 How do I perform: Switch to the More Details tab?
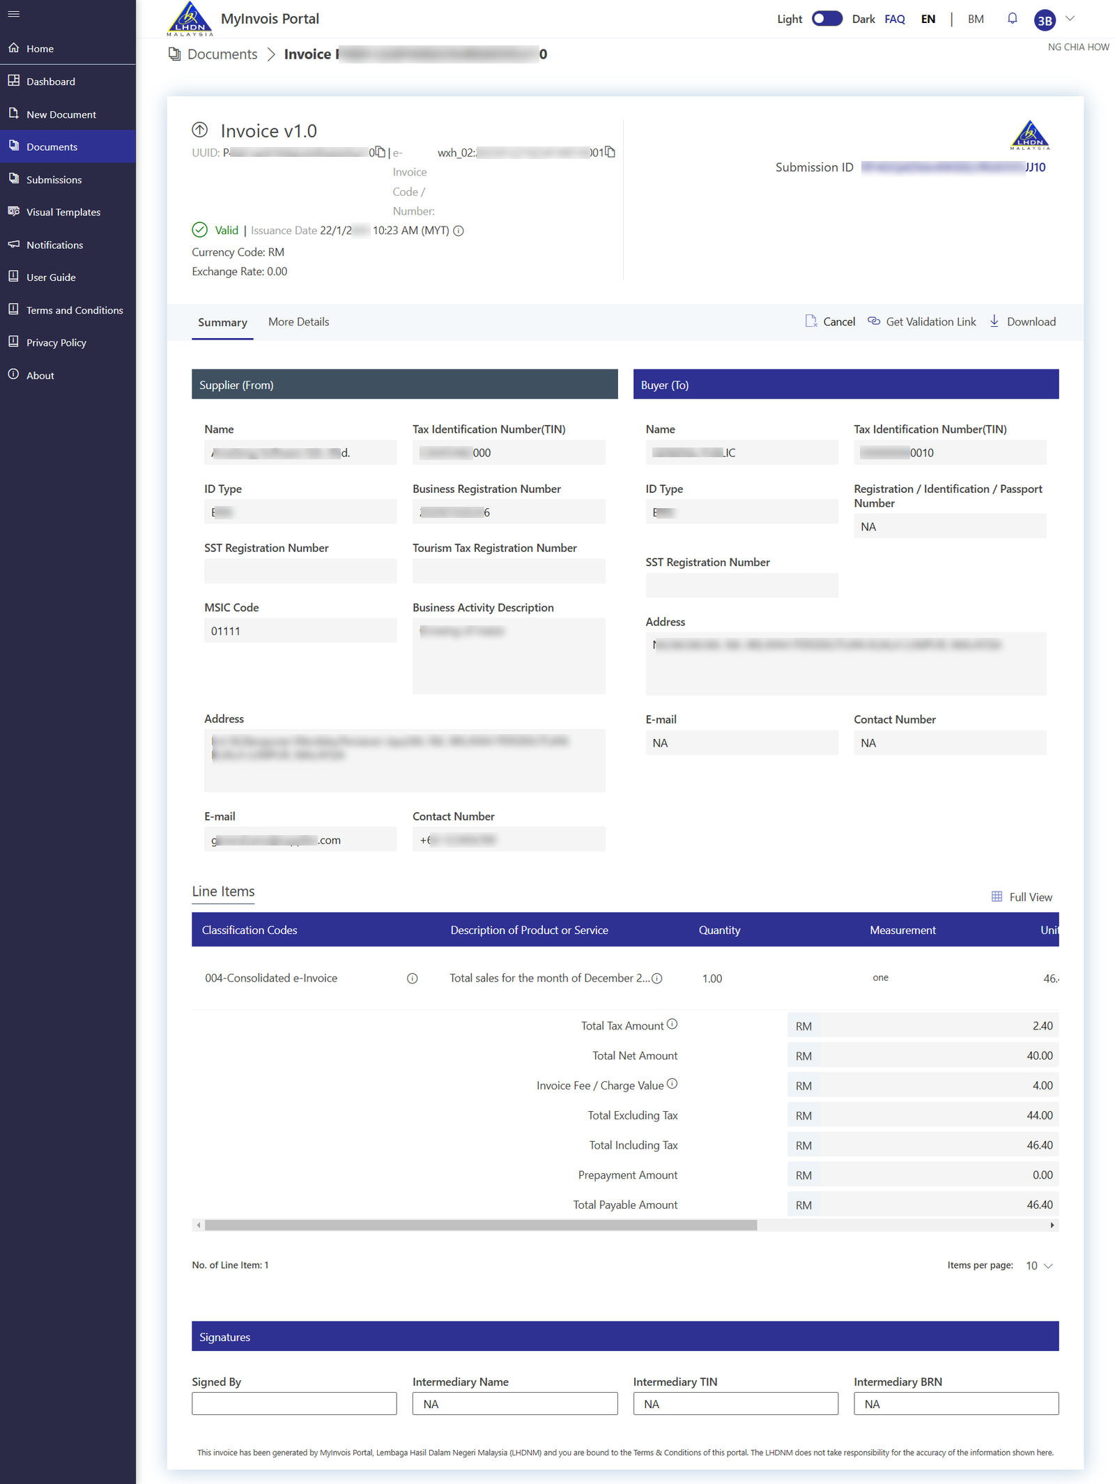[298, 322]
